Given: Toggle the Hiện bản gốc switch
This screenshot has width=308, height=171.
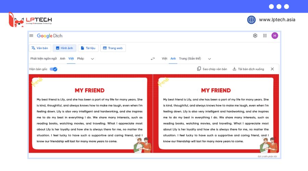Looking at the screenshot, I should [53, 69].
